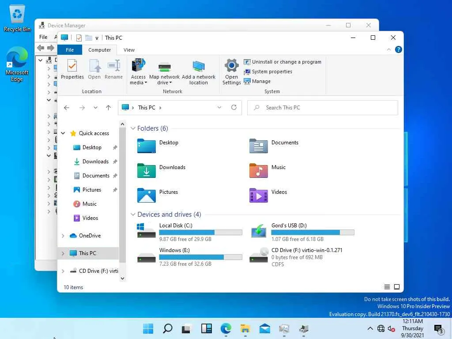
Task: Expand the This PC tree node
Action: click(63, 253)
